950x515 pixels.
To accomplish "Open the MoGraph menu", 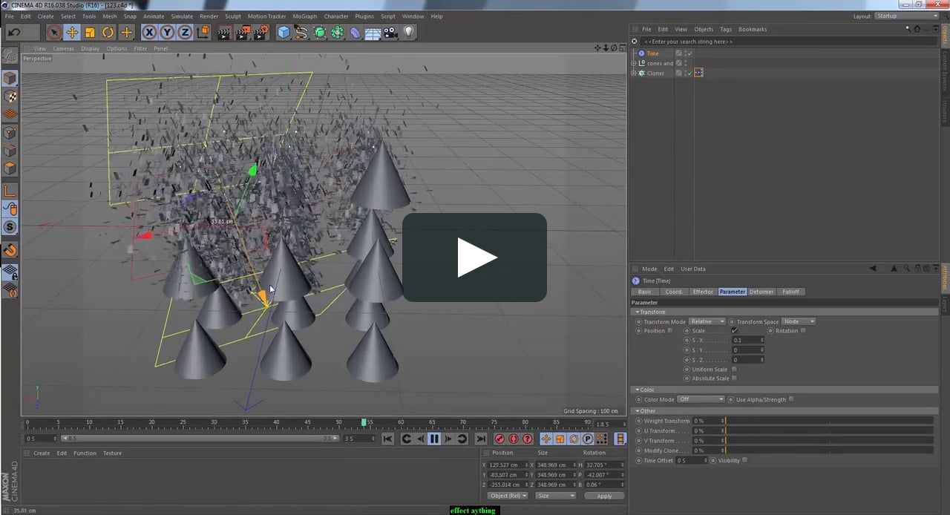I will (304, 16).
